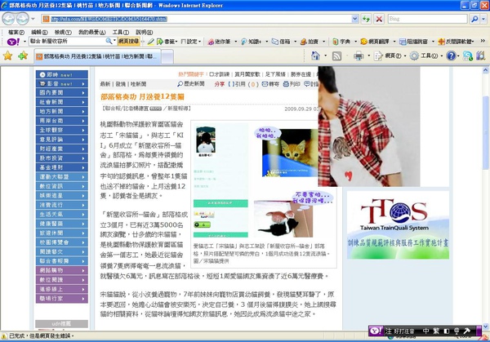Open the 編輯(E) Edit menu
Viewport: 490px width, 342px height.
pyautogui.click(x=39, y=32)
